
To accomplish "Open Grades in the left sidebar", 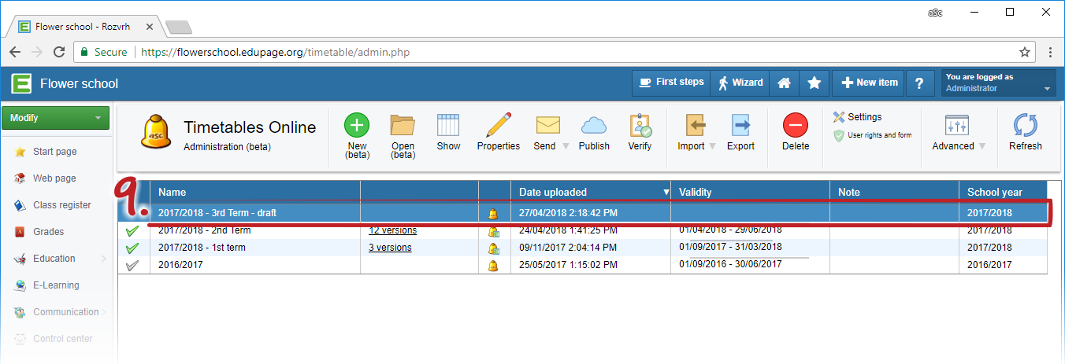I will pyautogui.click(x=48, y=232).
